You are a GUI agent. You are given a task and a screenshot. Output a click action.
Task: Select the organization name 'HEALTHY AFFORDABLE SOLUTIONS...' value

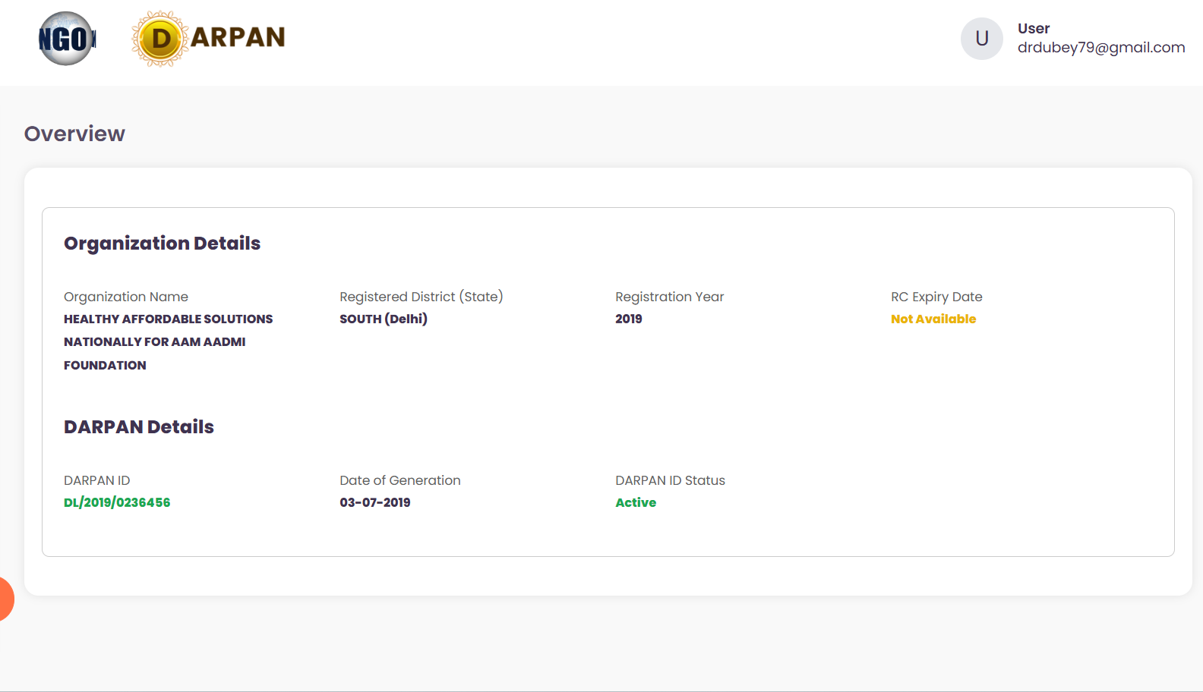pos(169,342)
